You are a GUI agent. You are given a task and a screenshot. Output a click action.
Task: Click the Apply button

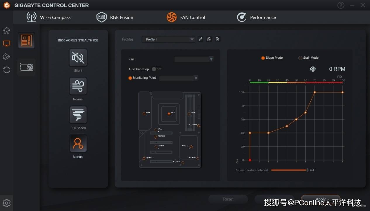click(x=321, y=199)
